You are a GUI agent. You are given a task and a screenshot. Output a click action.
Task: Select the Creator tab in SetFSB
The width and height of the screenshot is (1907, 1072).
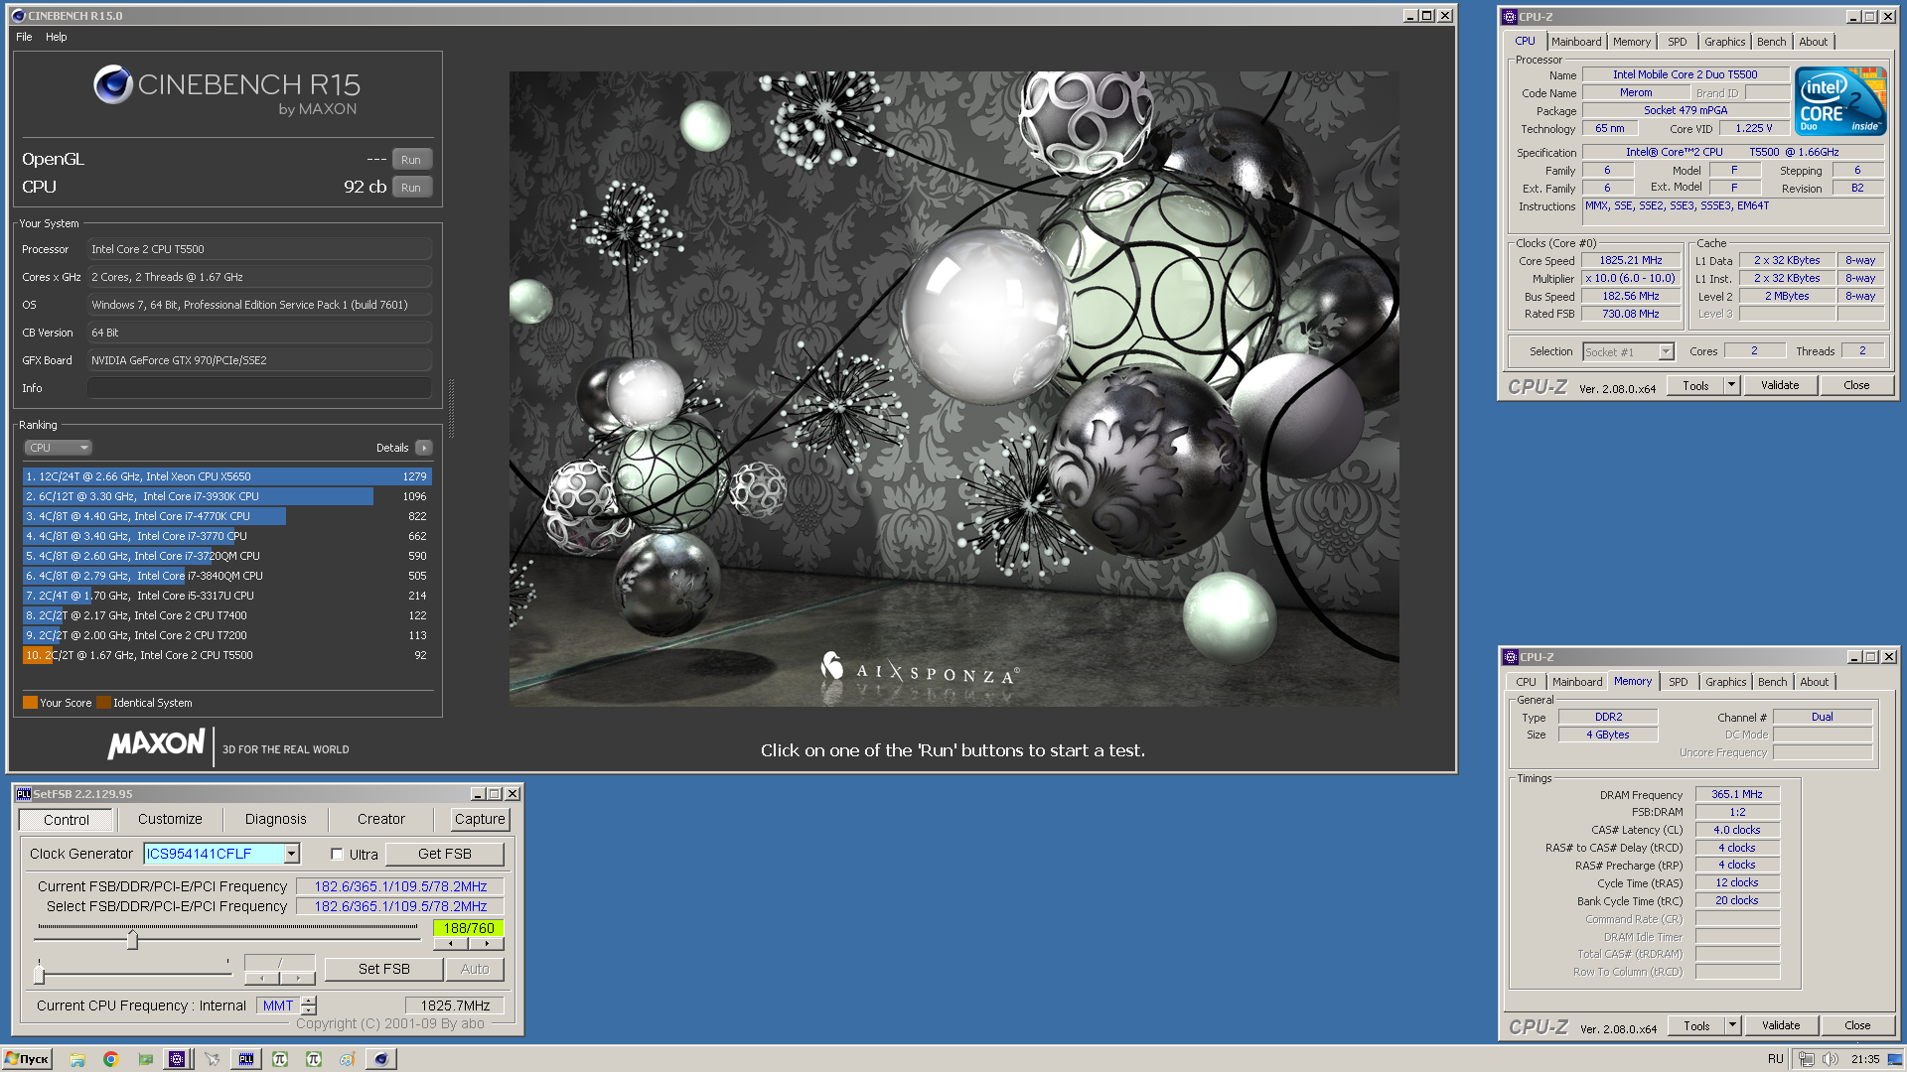pos(380,820)
